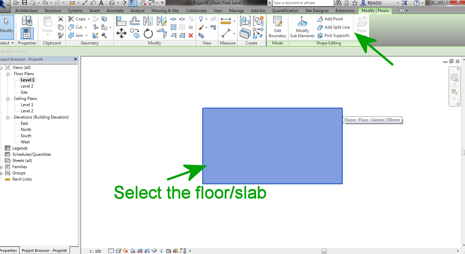465x254 pixels.
Task: Open the Cope dropdown arrow
Action: coord(89,19)
